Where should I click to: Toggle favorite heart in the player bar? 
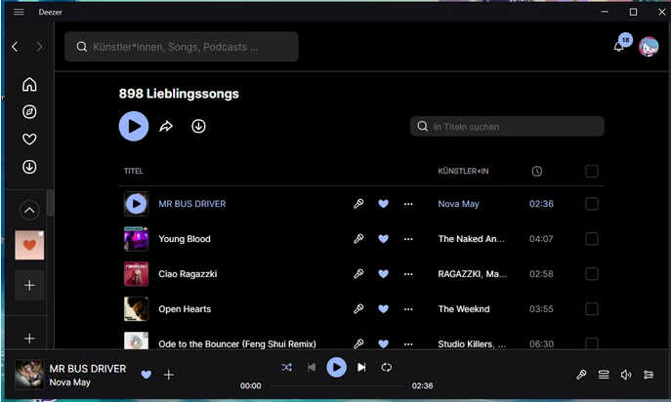click(147, 375)
